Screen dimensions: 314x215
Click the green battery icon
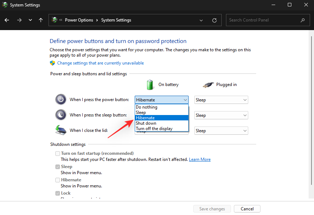pyautogui.click(x=150, y=85)
